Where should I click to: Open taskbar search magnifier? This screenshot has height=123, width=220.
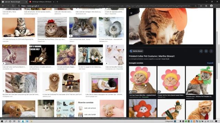(x=6, y=122)
